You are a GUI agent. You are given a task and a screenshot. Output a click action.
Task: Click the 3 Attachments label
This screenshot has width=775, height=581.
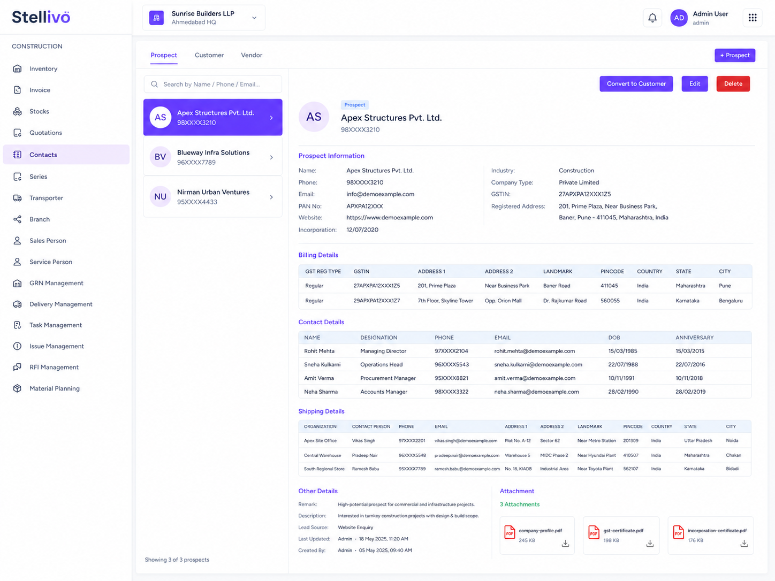(520, 504)
